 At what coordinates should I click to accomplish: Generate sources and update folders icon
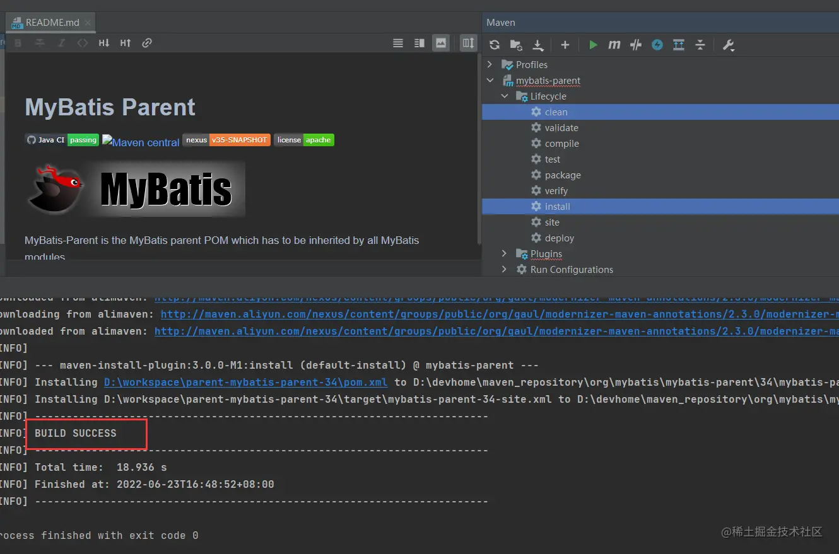click(516, 45)
